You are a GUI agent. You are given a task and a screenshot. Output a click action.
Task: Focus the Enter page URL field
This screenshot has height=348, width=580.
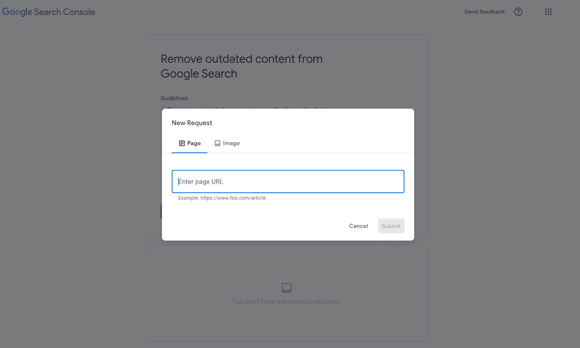coord(288,181)
